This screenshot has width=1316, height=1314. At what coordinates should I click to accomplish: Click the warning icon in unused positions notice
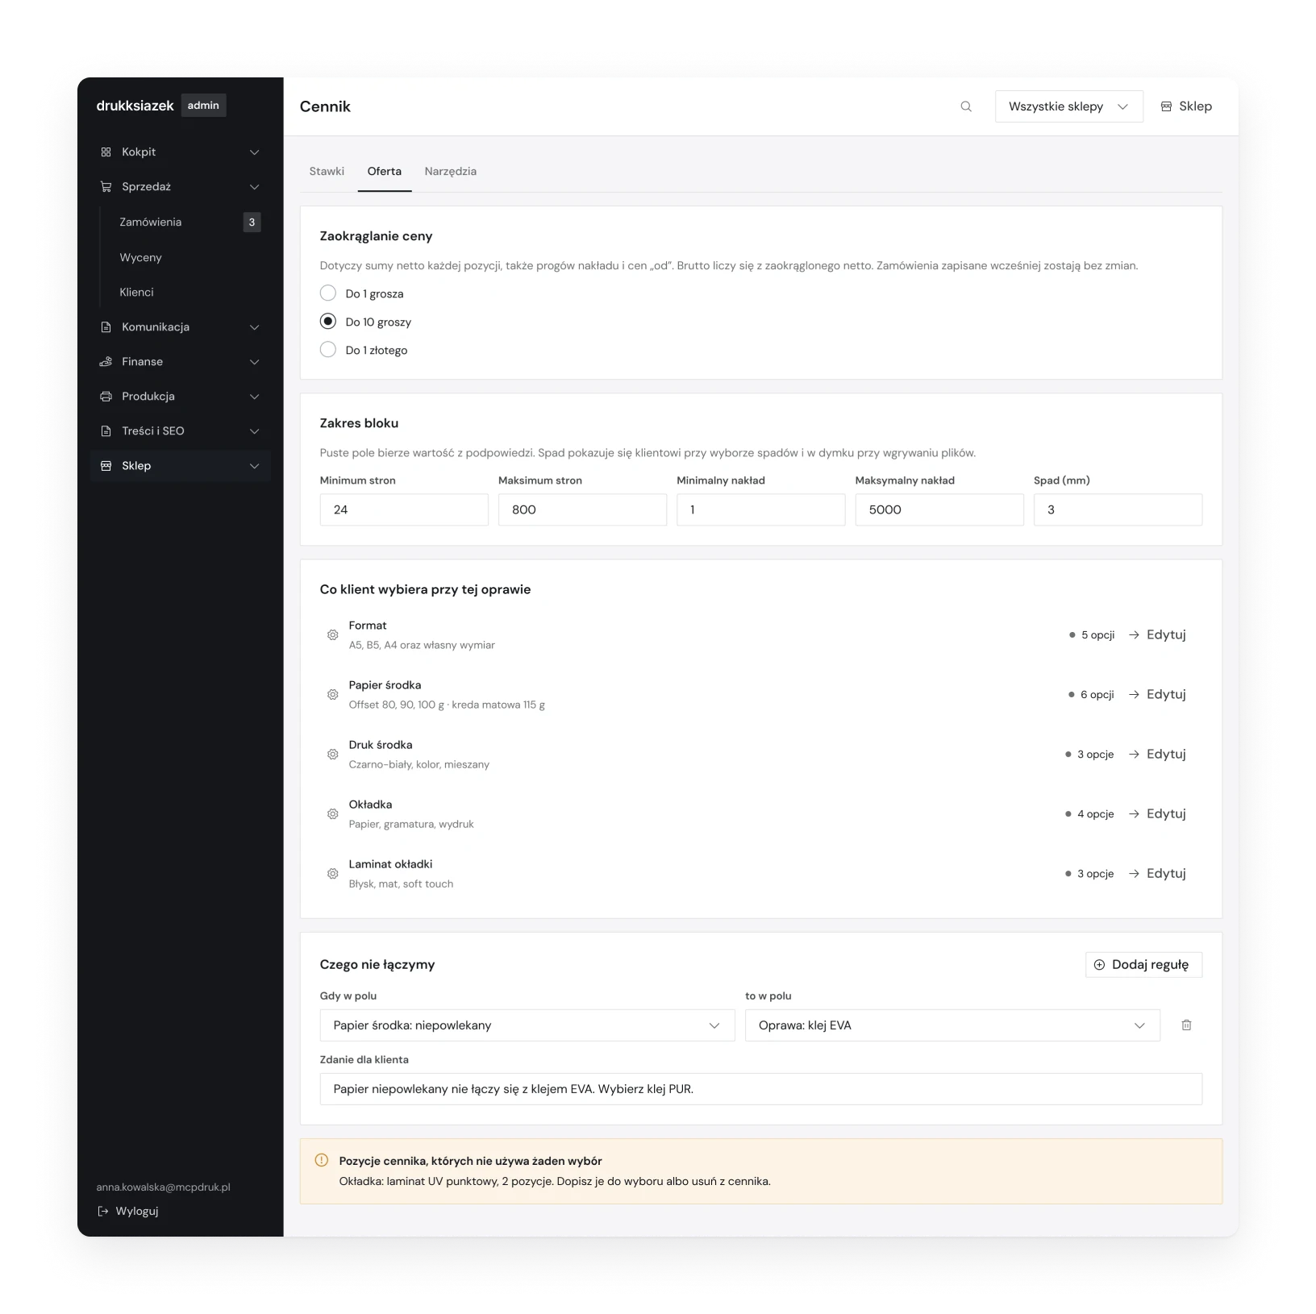[321, 1160]
